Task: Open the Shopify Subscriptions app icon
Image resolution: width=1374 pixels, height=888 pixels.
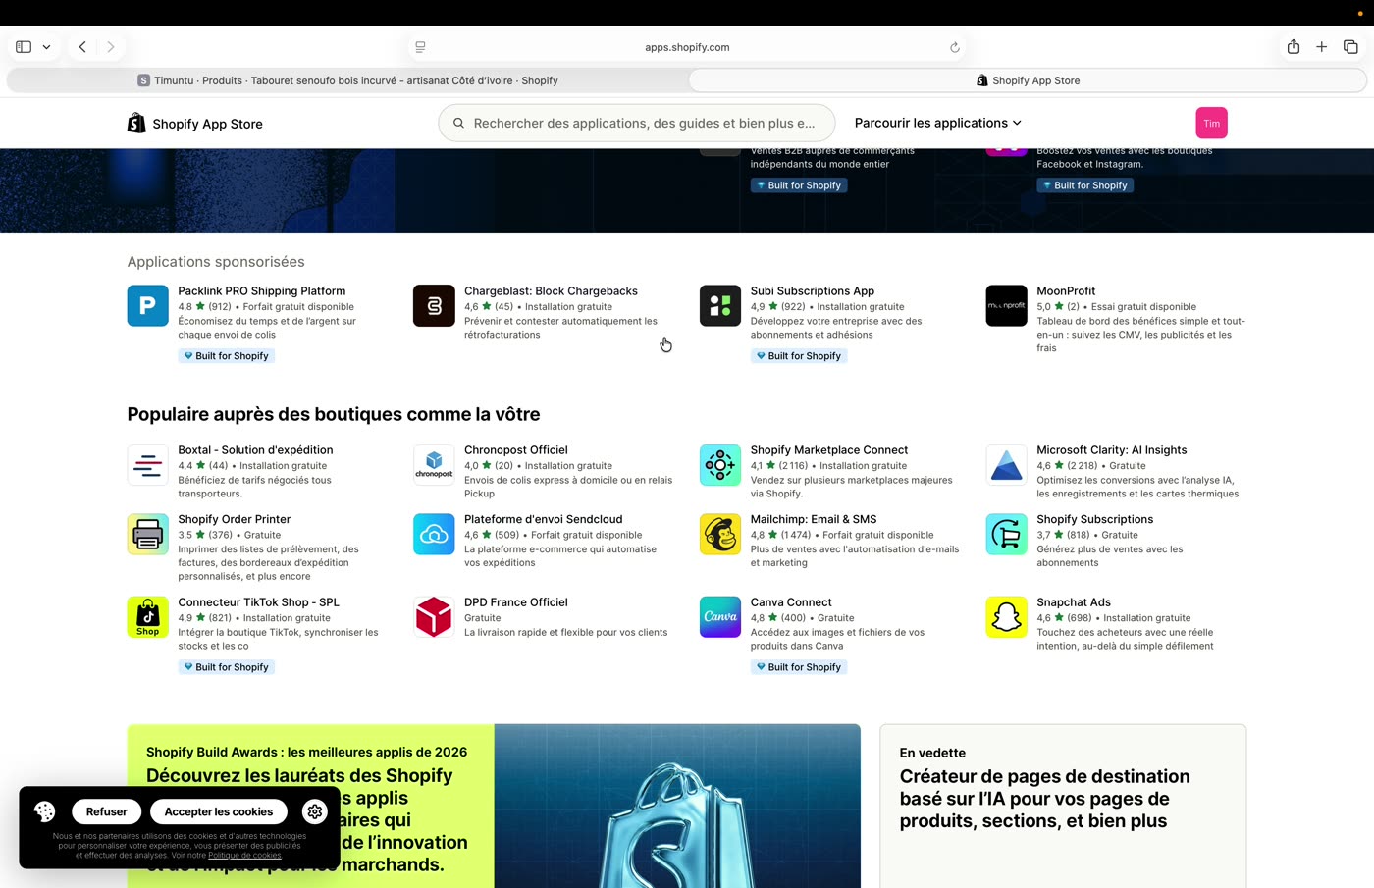Action: 1006,534
